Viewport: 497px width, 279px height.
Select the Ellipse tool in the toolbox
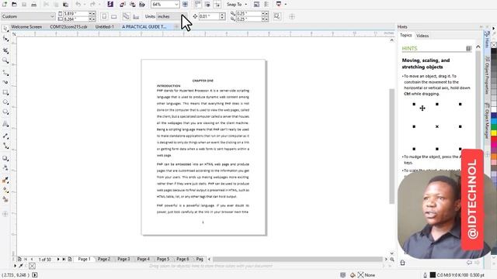(x=5, y=102)
